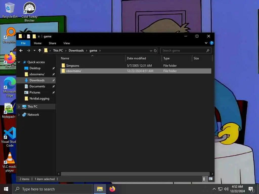The height and width of the screenshot is (194, 259).
Task: Expand the ribbon with the chevron
Action: [x=206, y=43]
